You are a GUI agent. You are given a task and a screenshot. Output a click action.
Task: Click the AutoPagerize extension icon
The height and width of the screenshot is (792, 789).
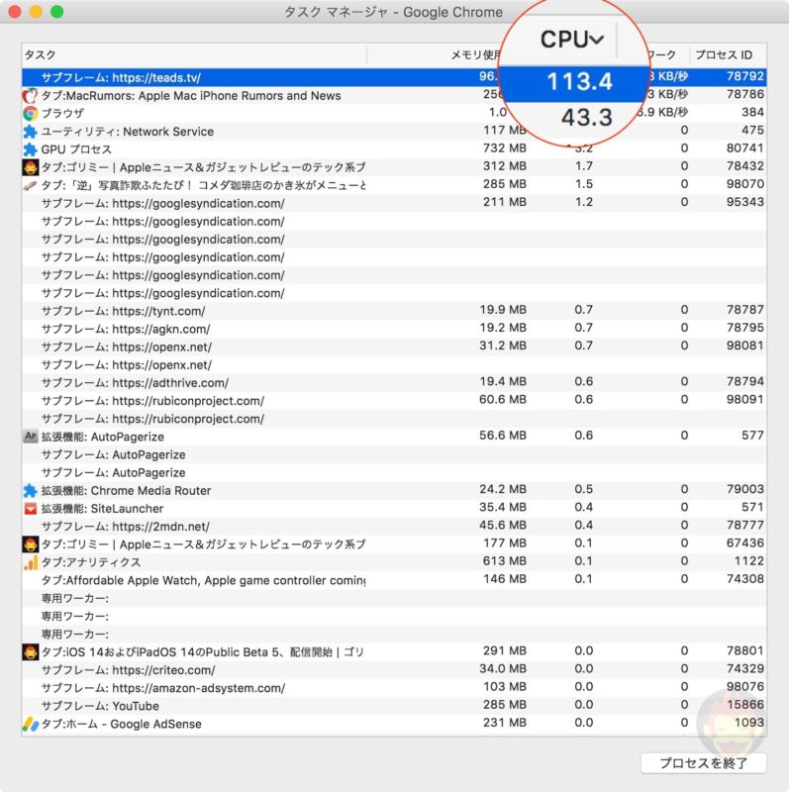coord(30,437)
